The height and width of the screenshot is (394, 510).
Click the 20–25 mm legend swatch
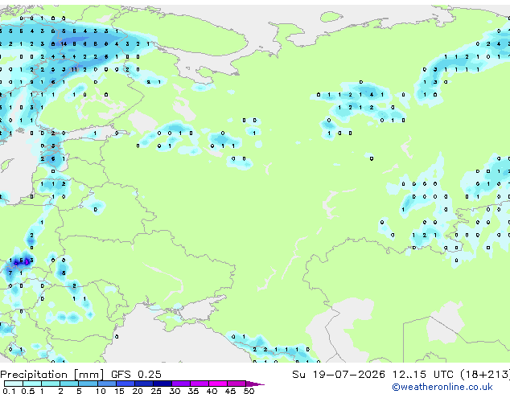click(143, 384)
